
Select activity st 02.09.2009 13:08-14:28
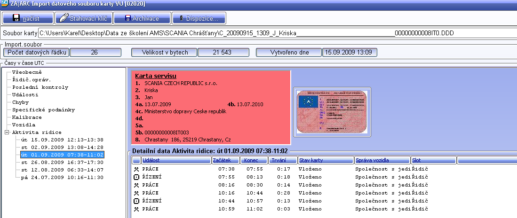point(62,147)
